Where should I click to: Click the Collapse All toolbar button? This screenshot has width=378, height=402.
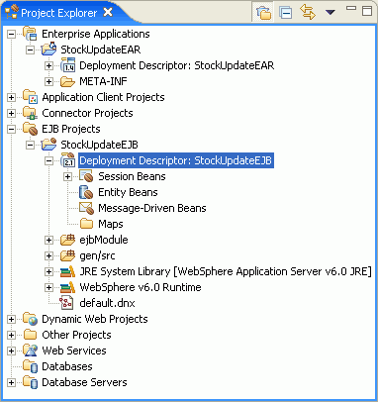pyautogui.click(x=286, y=13)
